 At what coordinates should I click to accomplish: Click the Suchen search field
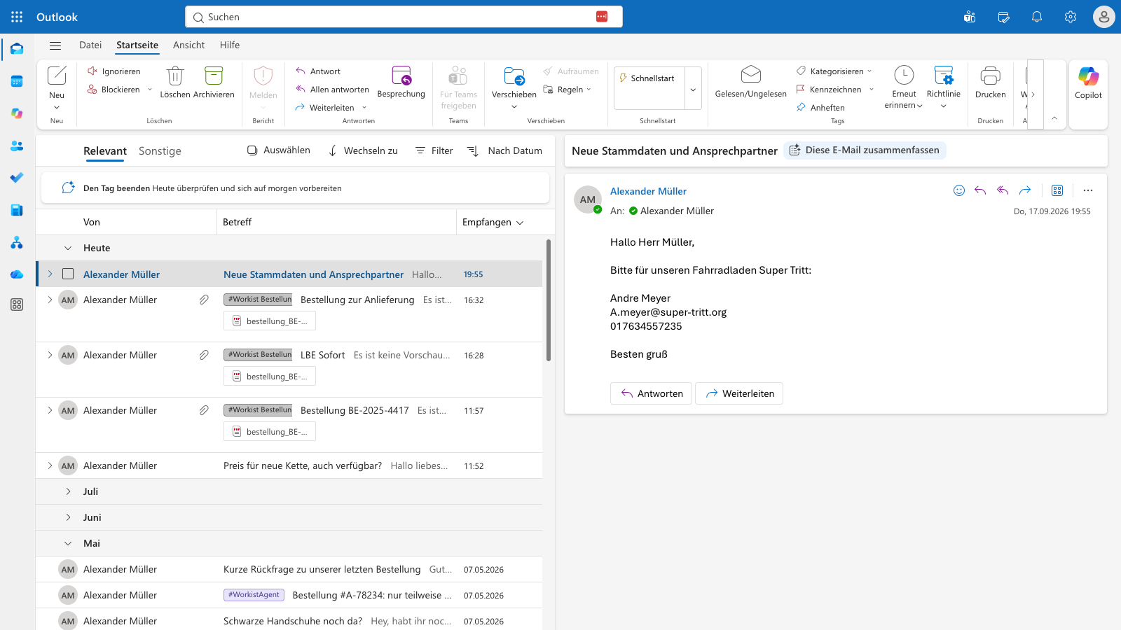pos(404,17)
